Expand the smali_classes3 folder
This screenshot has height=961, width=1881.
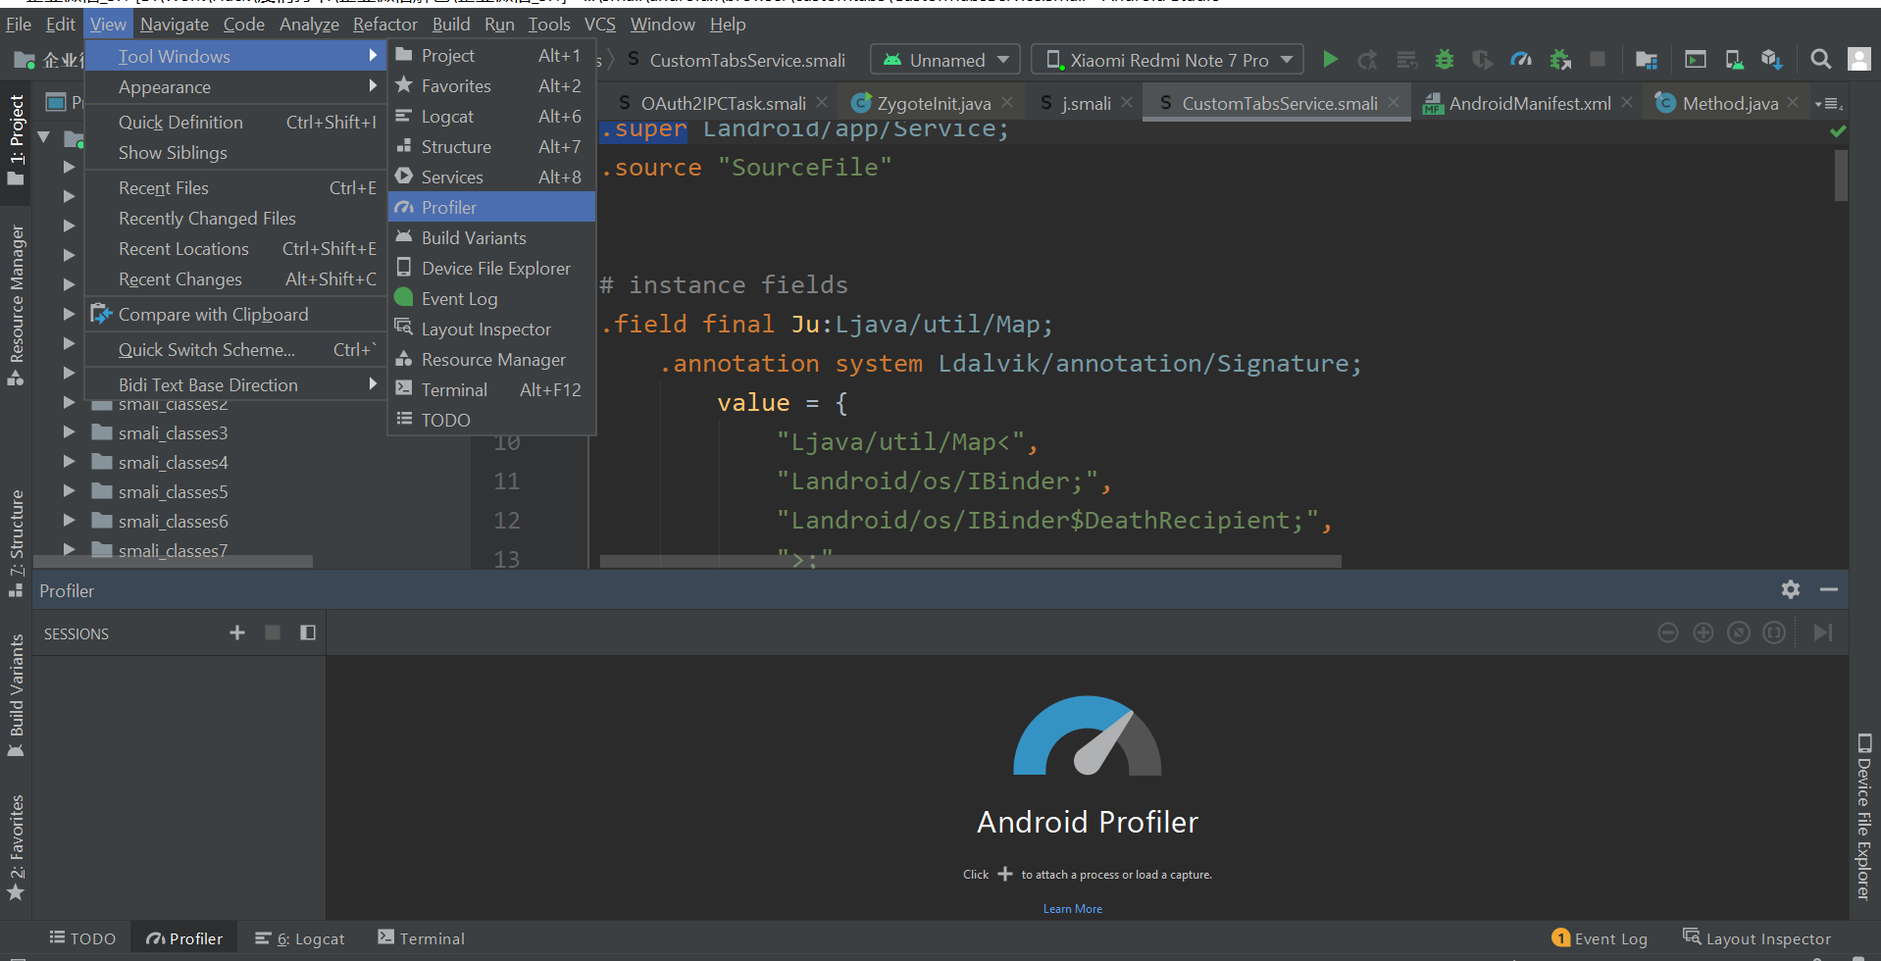(x=69, y=432)
